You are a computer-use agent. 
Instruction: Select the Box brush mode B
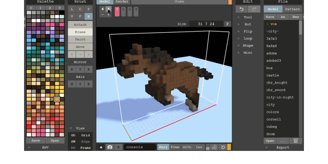click(x=88, y=16)
